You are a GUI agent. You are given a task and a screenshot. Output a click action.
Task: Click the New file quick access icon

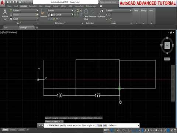[8, 2]
